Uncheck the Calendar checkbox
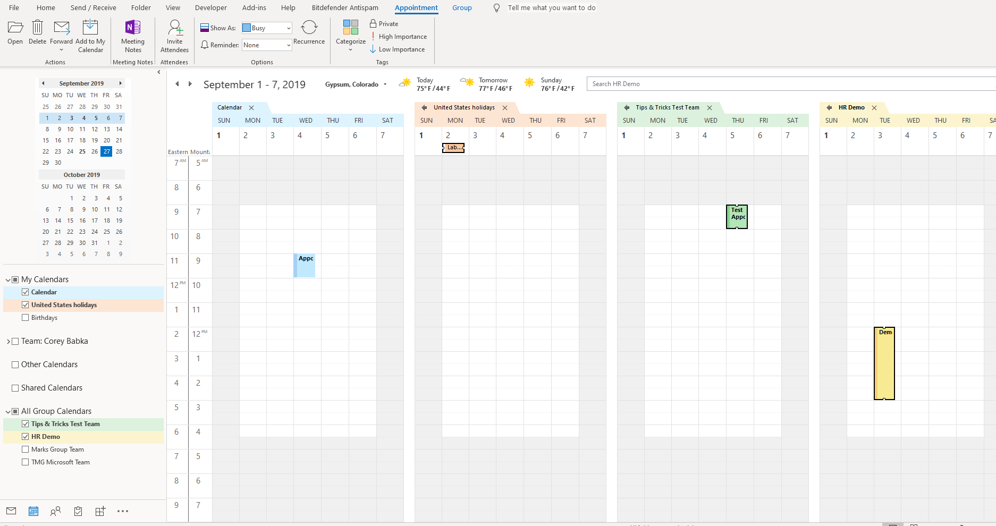The image size is (996, 526). click(25, 292)
